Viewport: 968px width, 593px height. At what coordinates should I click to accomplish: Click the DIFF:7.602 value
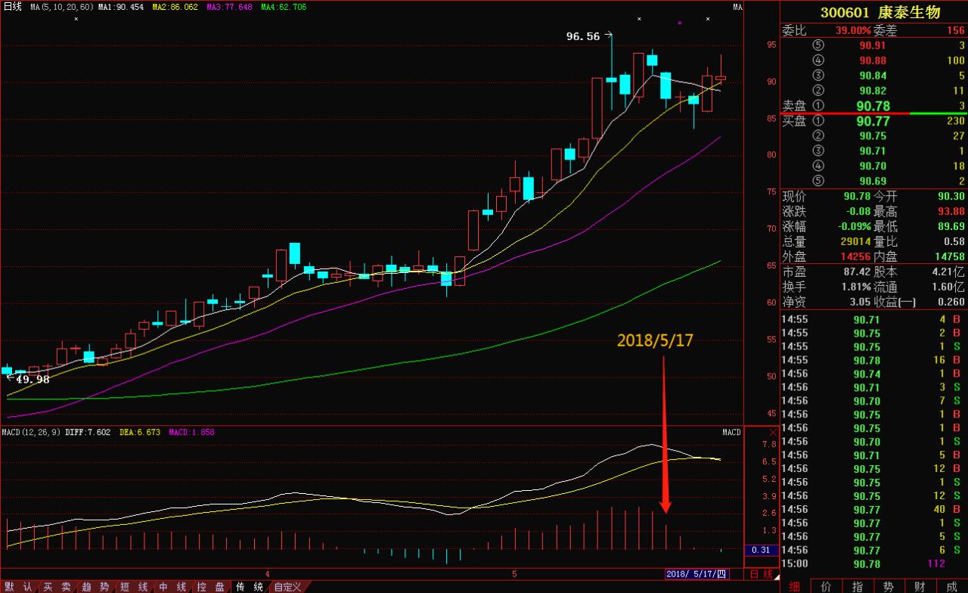(x=87, y=432)
